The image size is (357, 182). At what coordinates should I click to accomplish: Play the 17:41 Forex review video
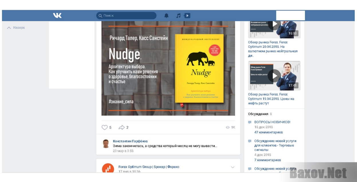tap(274, 76)
